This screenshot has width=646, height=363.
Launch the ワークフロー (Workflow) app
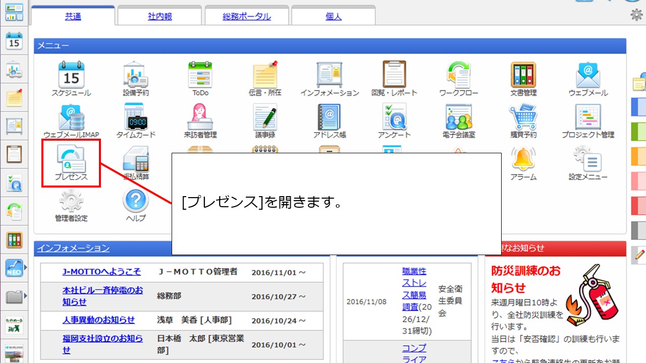click(458, 76)
